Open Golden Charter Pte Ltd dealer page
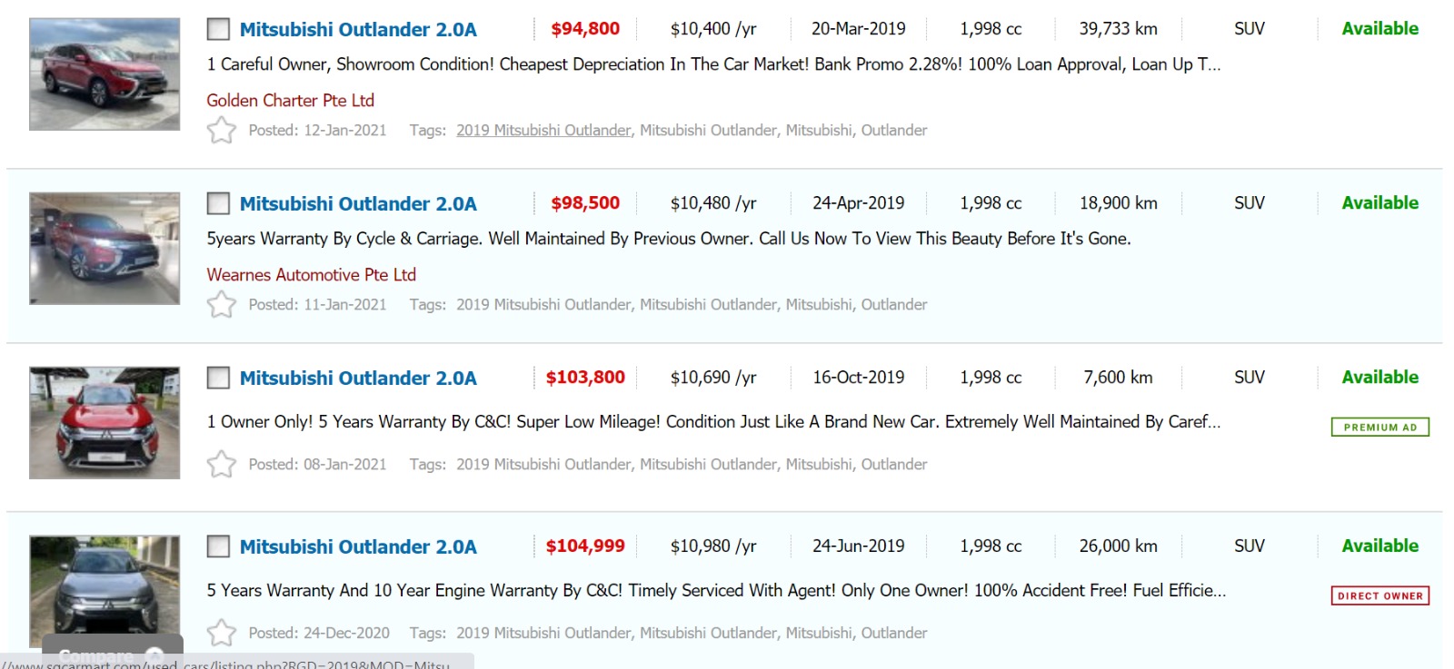The image size is (1454, 669). coord(290,100)
